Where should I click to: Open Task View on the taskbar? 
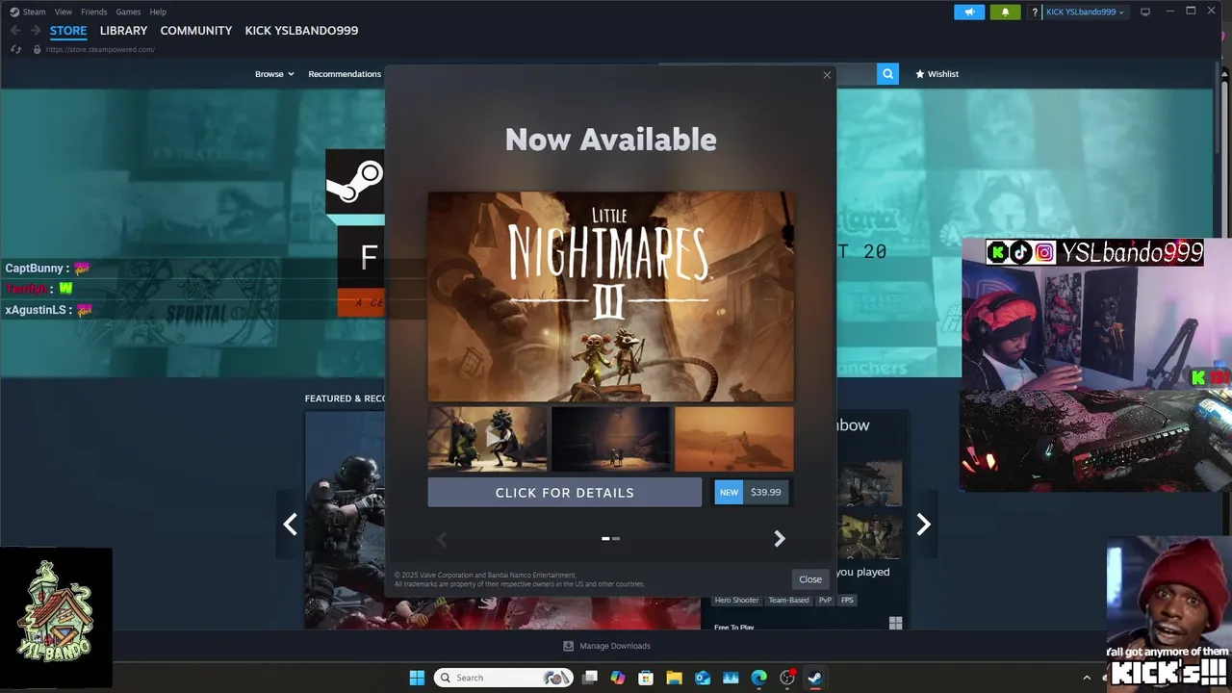coord(590,678)
